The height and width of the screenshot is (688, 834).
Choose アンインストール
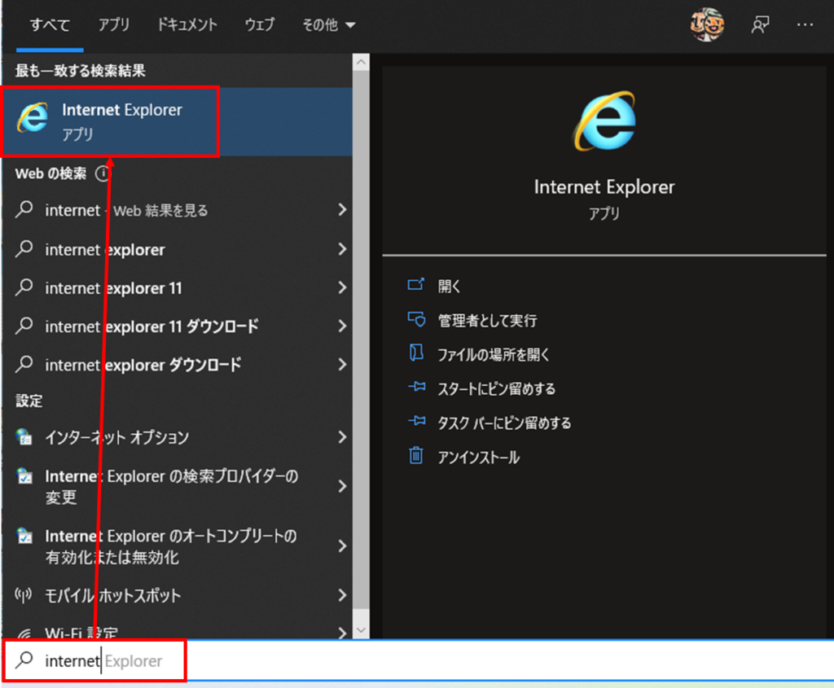pyautogui.click(x=479, y=458)
